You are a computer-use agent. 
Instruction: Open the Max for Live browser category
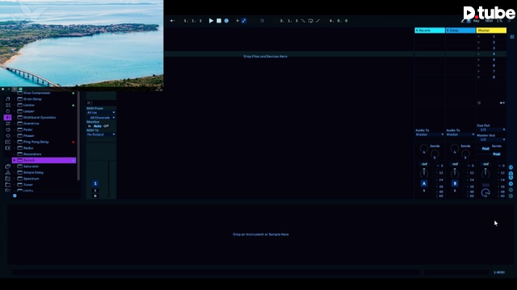click(x=7, y=130)
